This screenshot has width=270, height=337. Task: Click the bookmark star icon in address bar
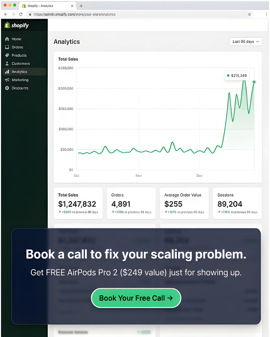(249, 14)
